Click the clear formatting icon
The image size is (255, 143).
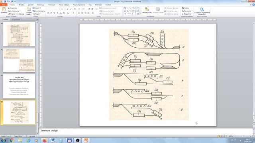75,9
